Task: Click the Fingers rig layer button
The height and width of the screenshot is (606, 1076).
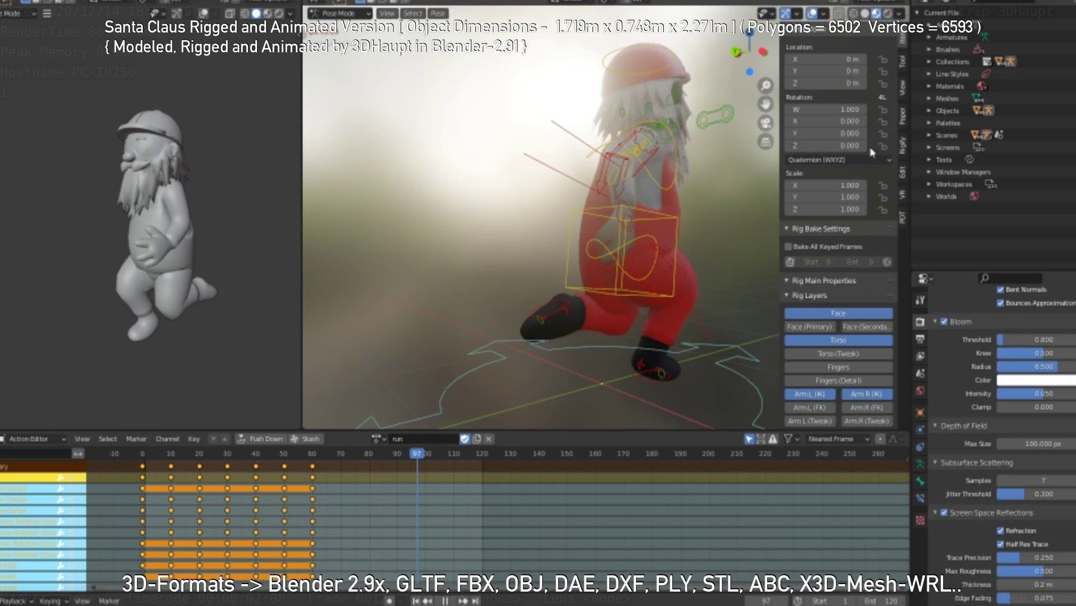Action: (x=838, y=368)
